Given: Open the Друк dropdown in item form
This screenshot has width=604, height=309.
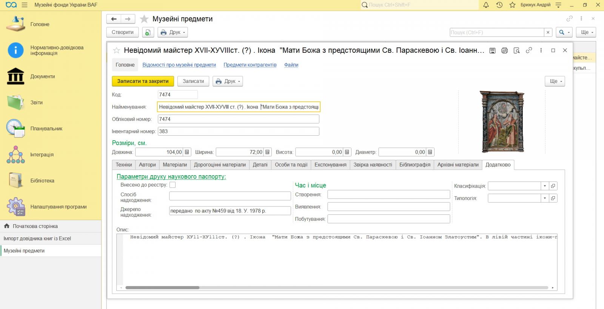Looking at the screenshot, I should coord(228,81).
